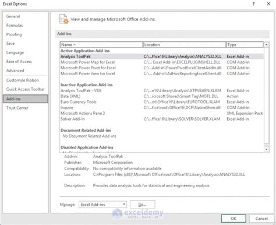276x225 pixels.
Task: Open the Save options page
Action: pyautogui.click(x=10, y=43)
